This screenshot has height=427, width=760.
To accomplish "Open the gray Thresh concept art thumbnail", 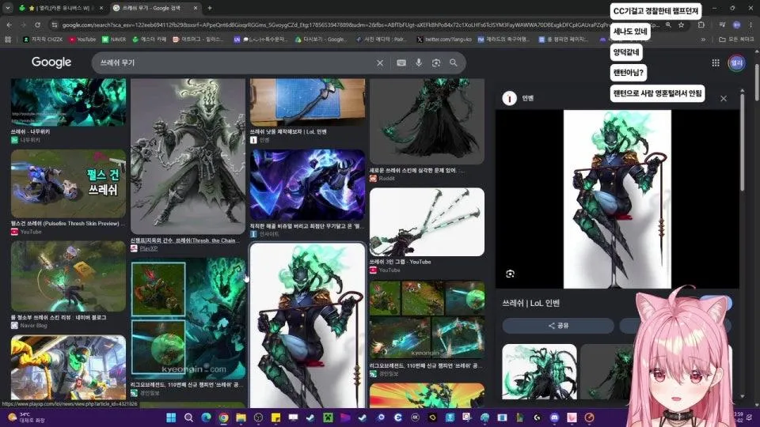I will click(x=188, y=157).
